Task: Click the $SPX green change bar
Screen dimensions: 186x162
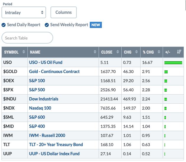Action: pyautogui.click(x=166, y=90)
